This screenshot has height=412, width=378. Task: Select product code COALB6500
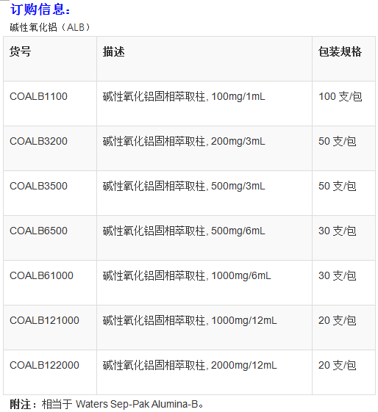pos(39,231)
